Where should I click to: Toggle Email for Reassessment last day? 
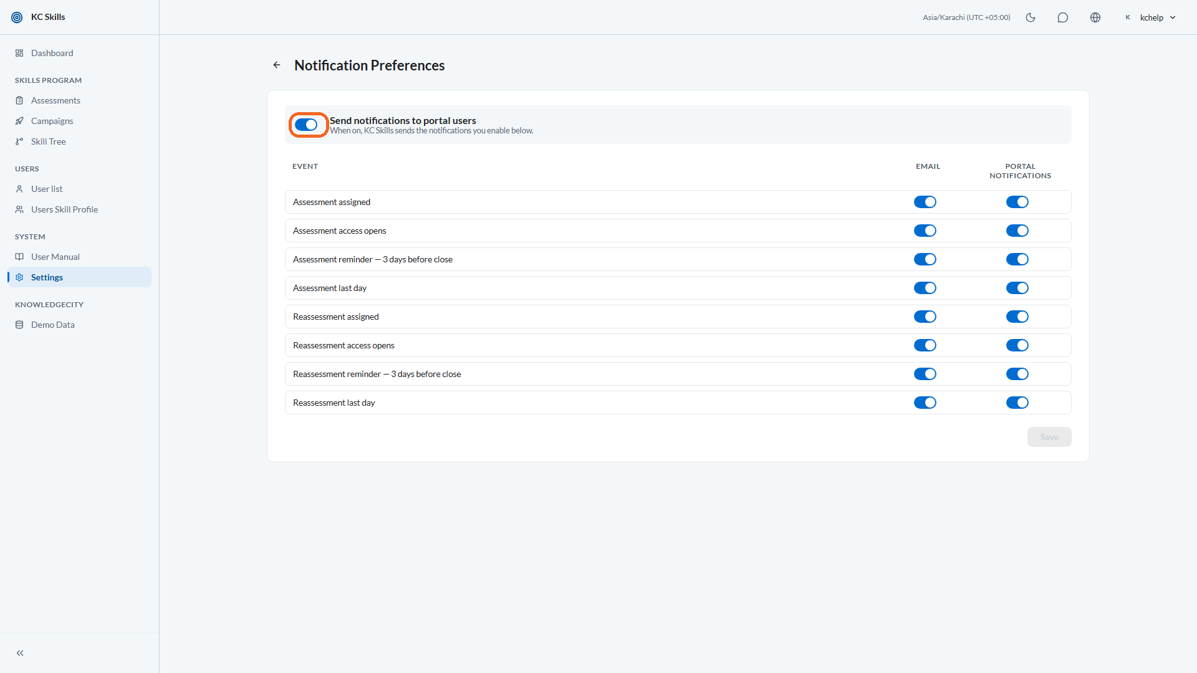925,403
